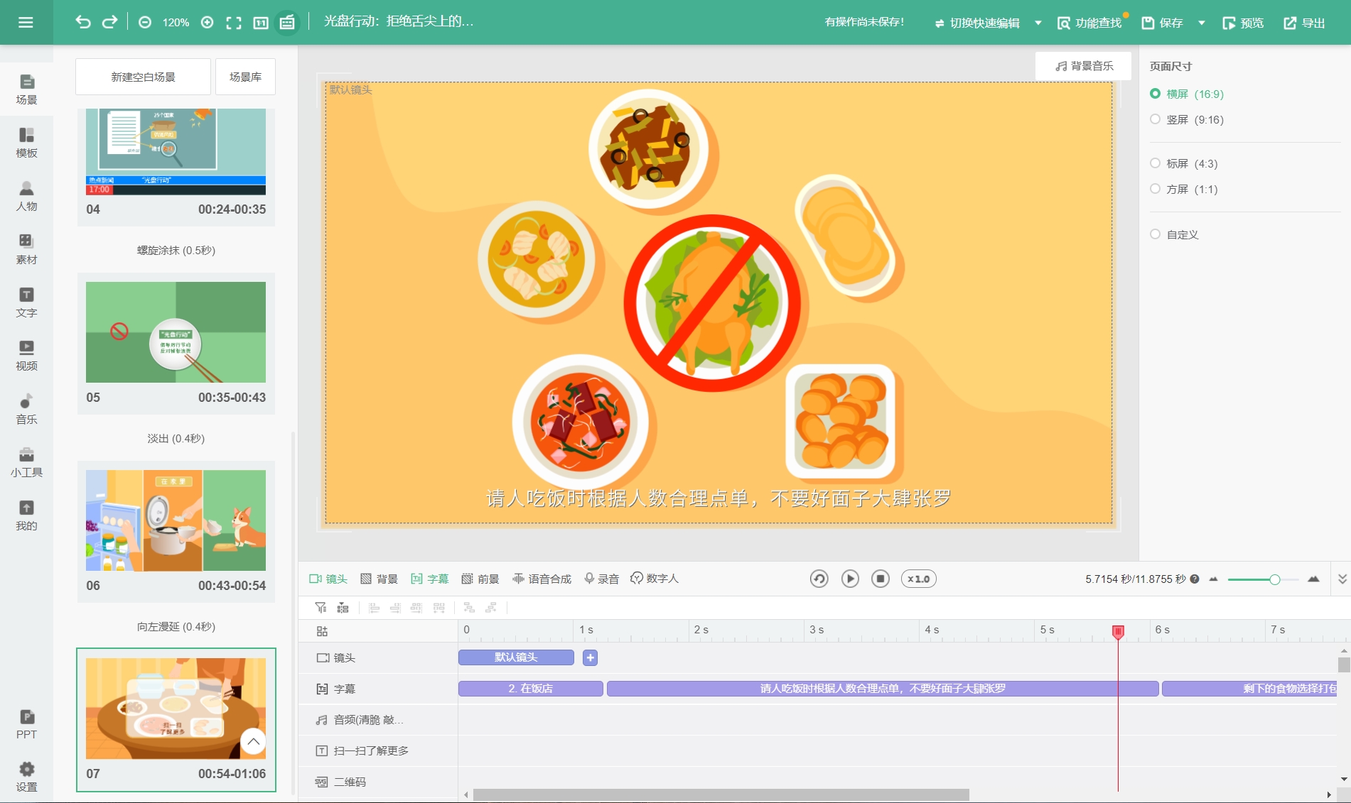Image resolution: width=1351 pixels, height=803 pixels.
Task: Zoom out the canvas view
Action: click(145, 23)
